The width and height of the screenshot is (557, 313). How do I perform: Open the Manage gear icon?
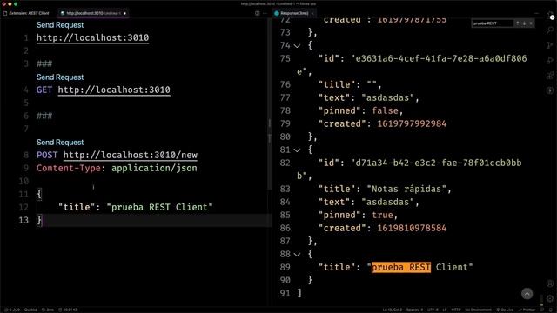(x=550, y=298)
